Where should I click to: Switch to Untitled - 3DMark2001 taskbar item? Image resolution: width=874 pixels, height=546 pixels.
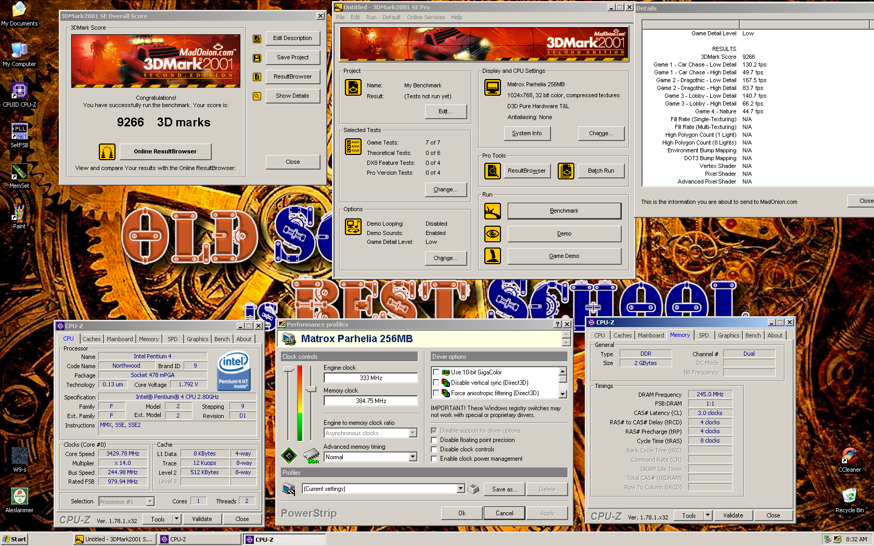tap(114, 539)
